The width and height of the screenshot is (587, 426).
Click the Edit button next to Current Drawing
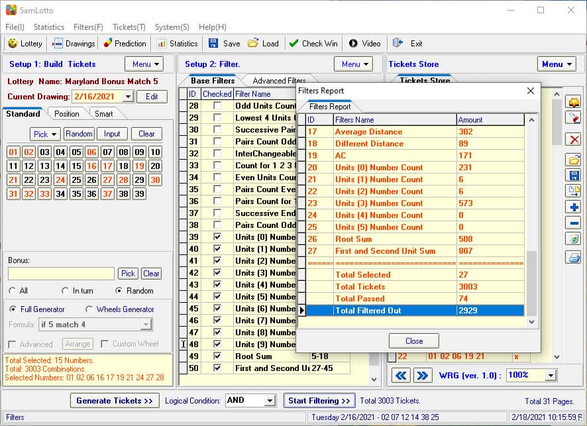point(152,97)
